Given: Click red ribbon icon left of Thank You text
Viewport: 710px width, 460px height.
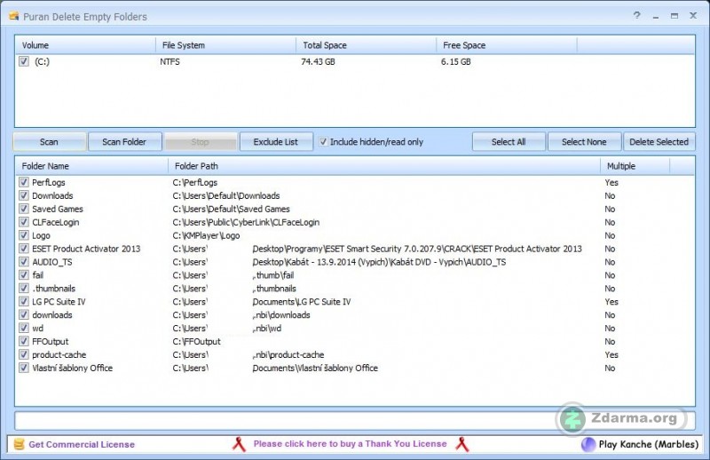Looking at the screenshot, I should pyautogui.click(x=239, y=444).
